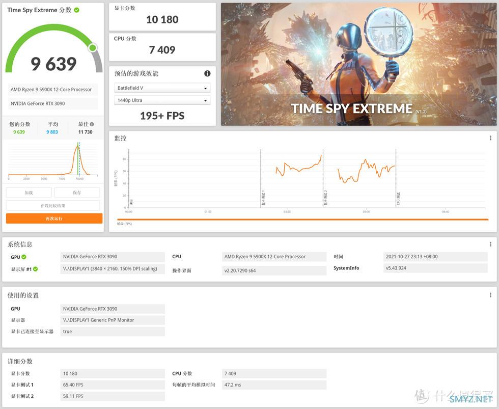Click the graphics score 10 180 card
The width and height of the screenshot is (499, 409).
click(162, 17)
